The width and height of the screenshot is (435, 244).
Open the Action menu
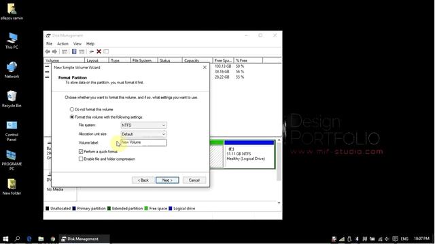(63, 43)
